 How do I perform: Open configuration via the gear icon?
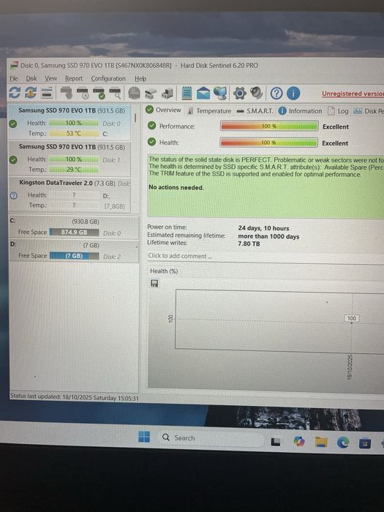[x=239, y=94]
